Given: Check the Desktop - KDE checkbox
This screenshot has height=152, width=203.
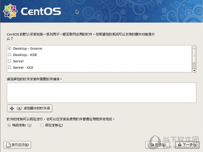Looking at the screenshot, I should (x=10, y=55).
